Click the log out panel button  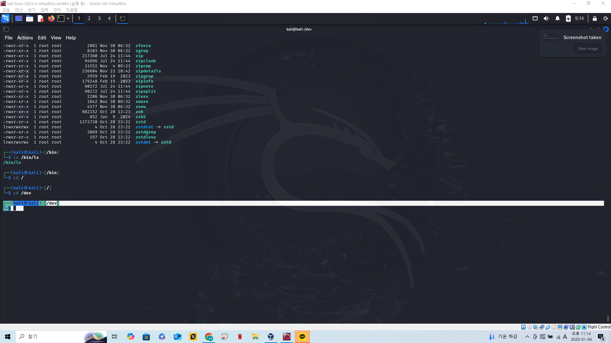(x=606, y=18)
